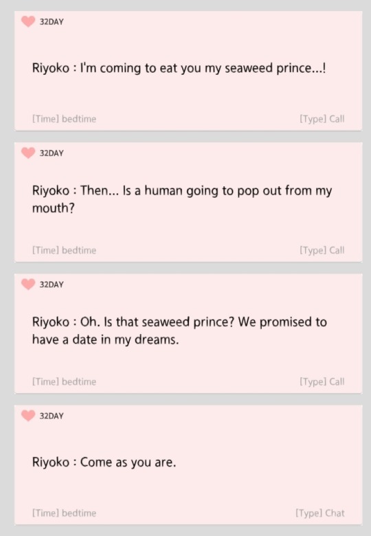Click the 32DAY label on the third card
This screenshot has width=371, height=536.
[x=52, y=284]
